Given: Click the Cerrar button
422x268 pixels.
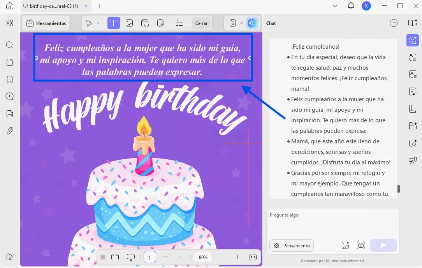Looking at the screenshot, I should pos(201,23).
